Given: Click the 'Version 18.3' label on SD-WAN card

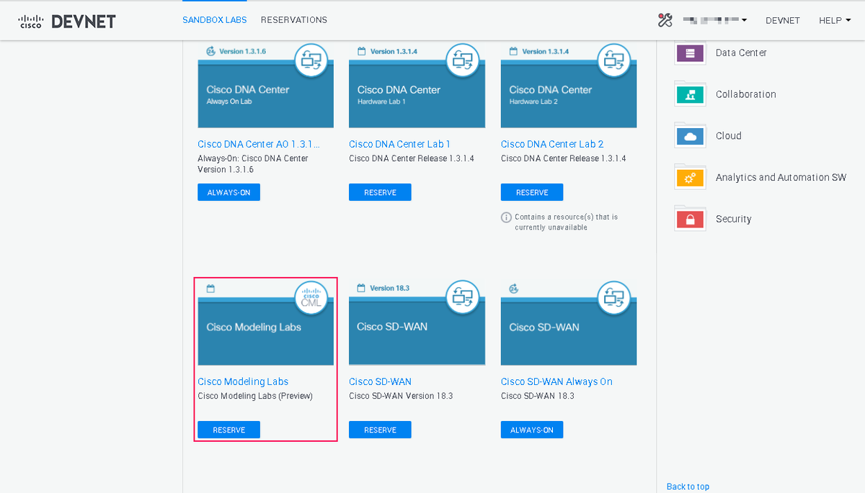Looking at the screenshot, I should (390, 289).
